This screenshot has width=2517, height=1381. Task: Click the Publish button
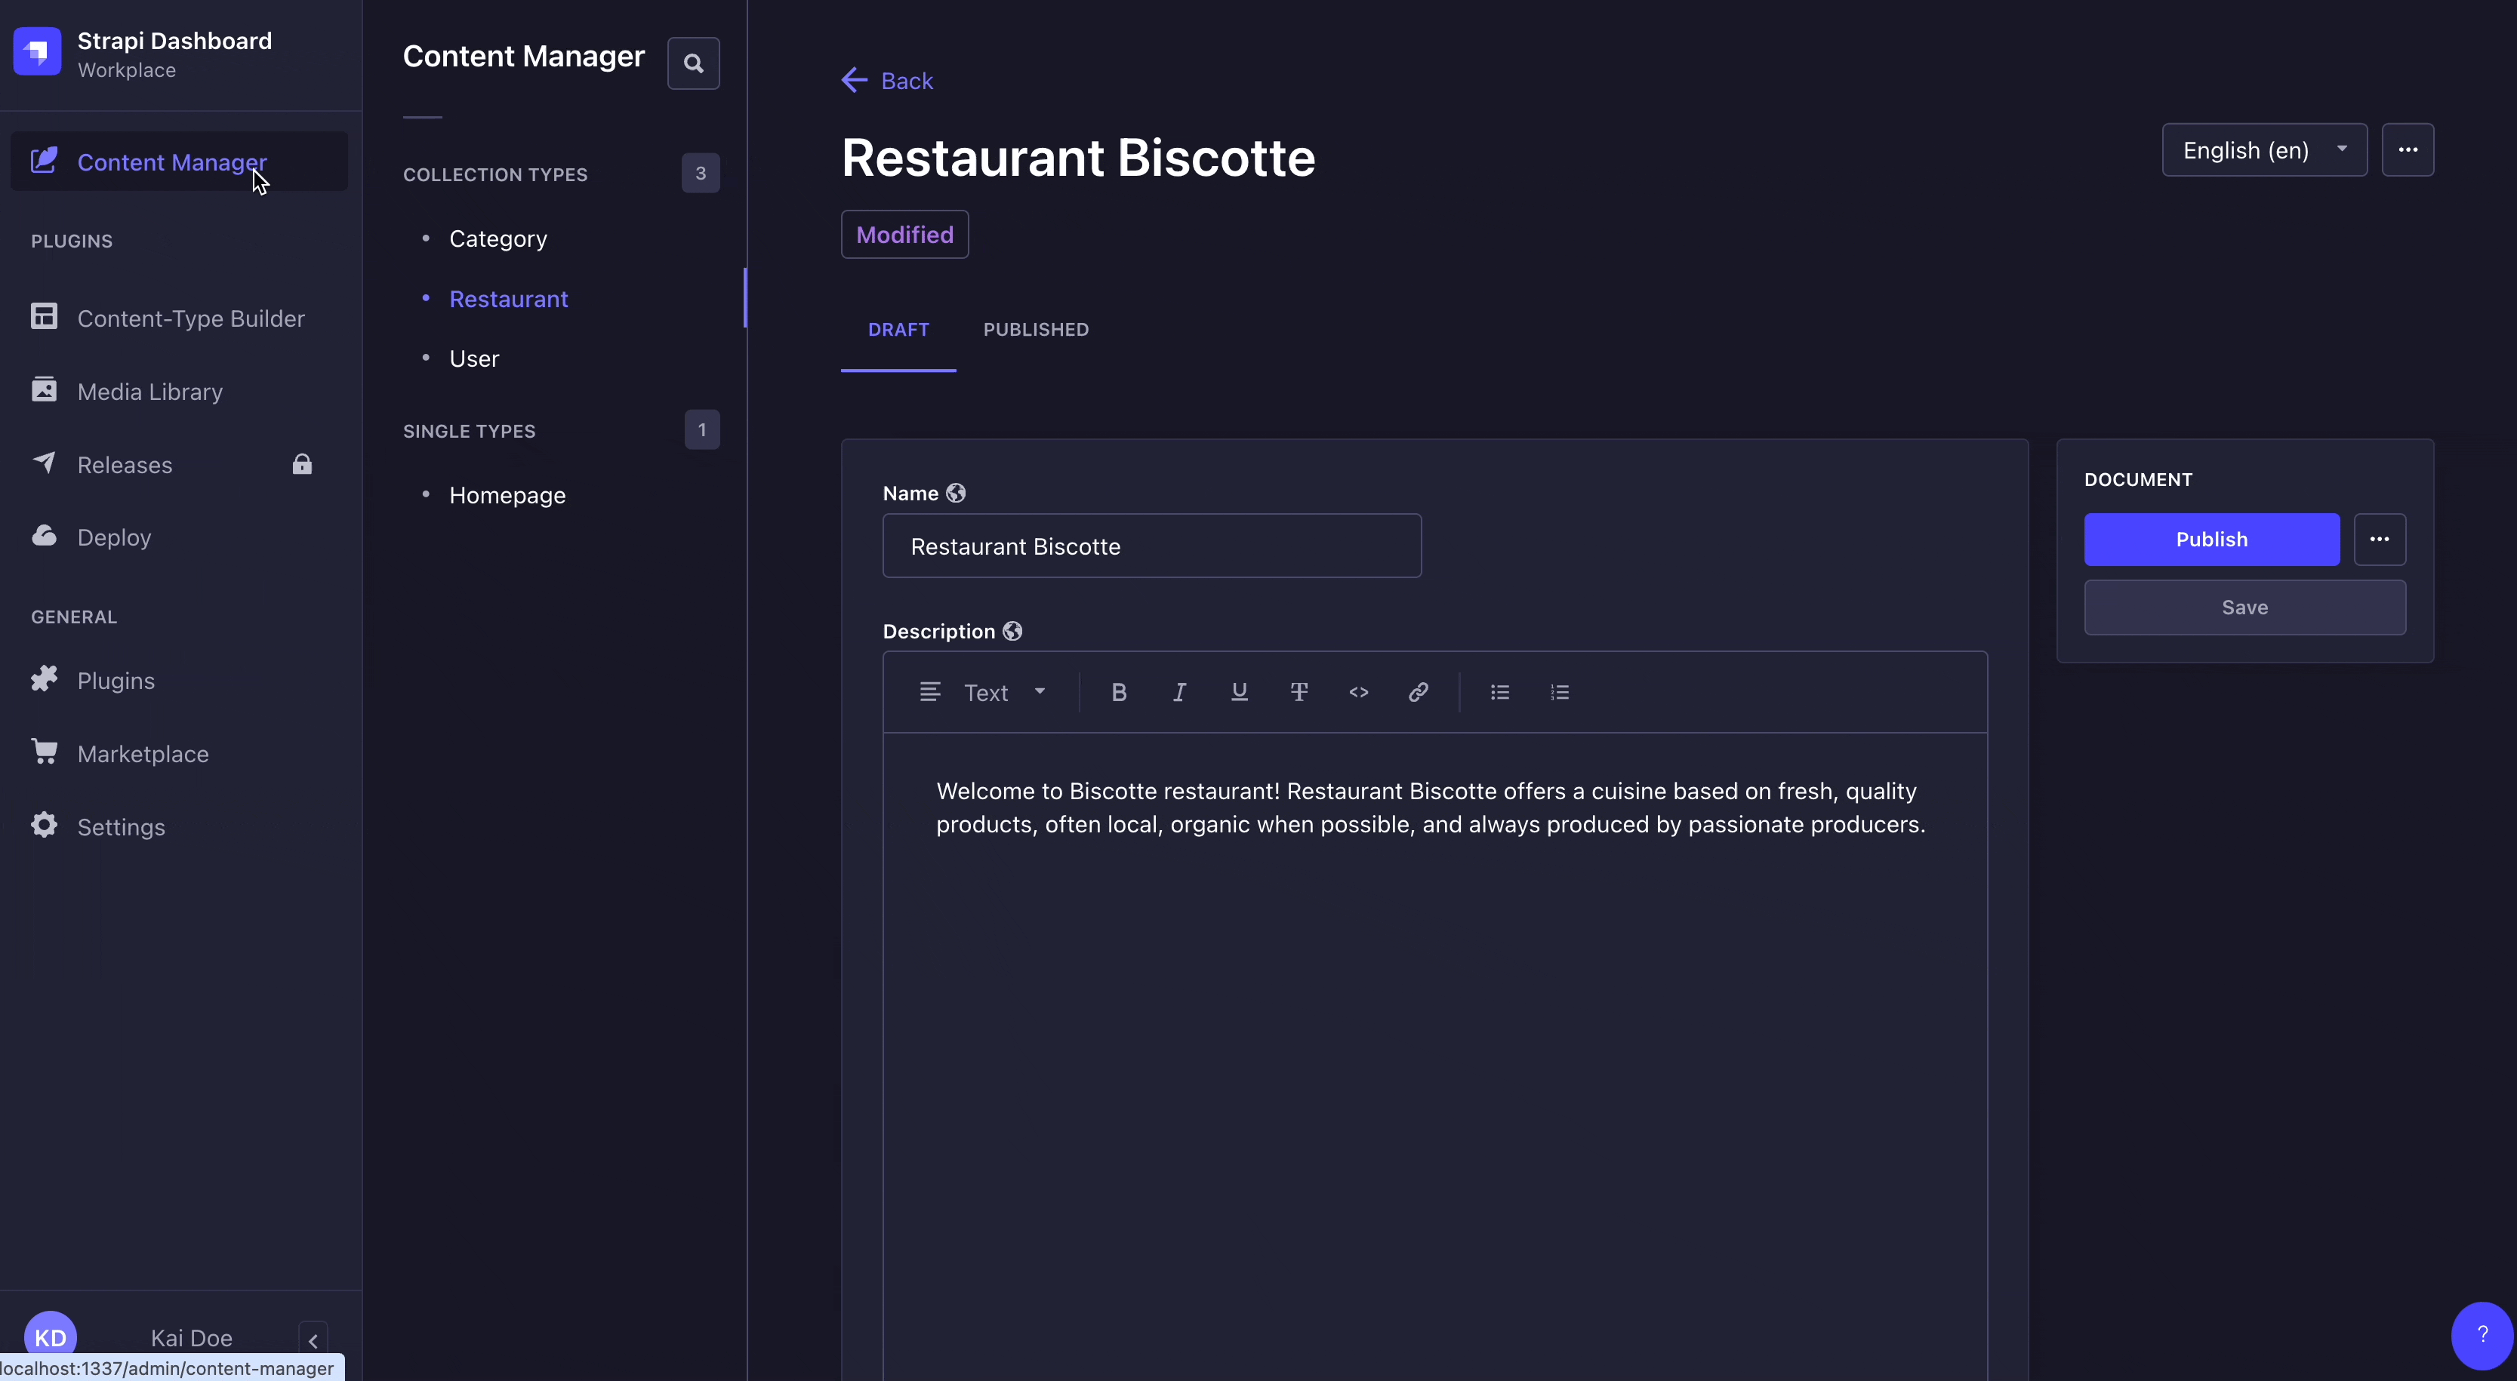(x=2211, y=539)
